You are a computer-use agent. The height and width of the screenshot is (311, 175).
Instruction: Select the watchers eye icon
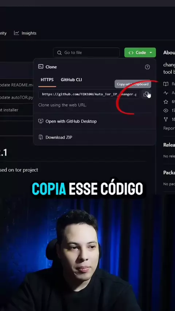click(x=166, y=110)
